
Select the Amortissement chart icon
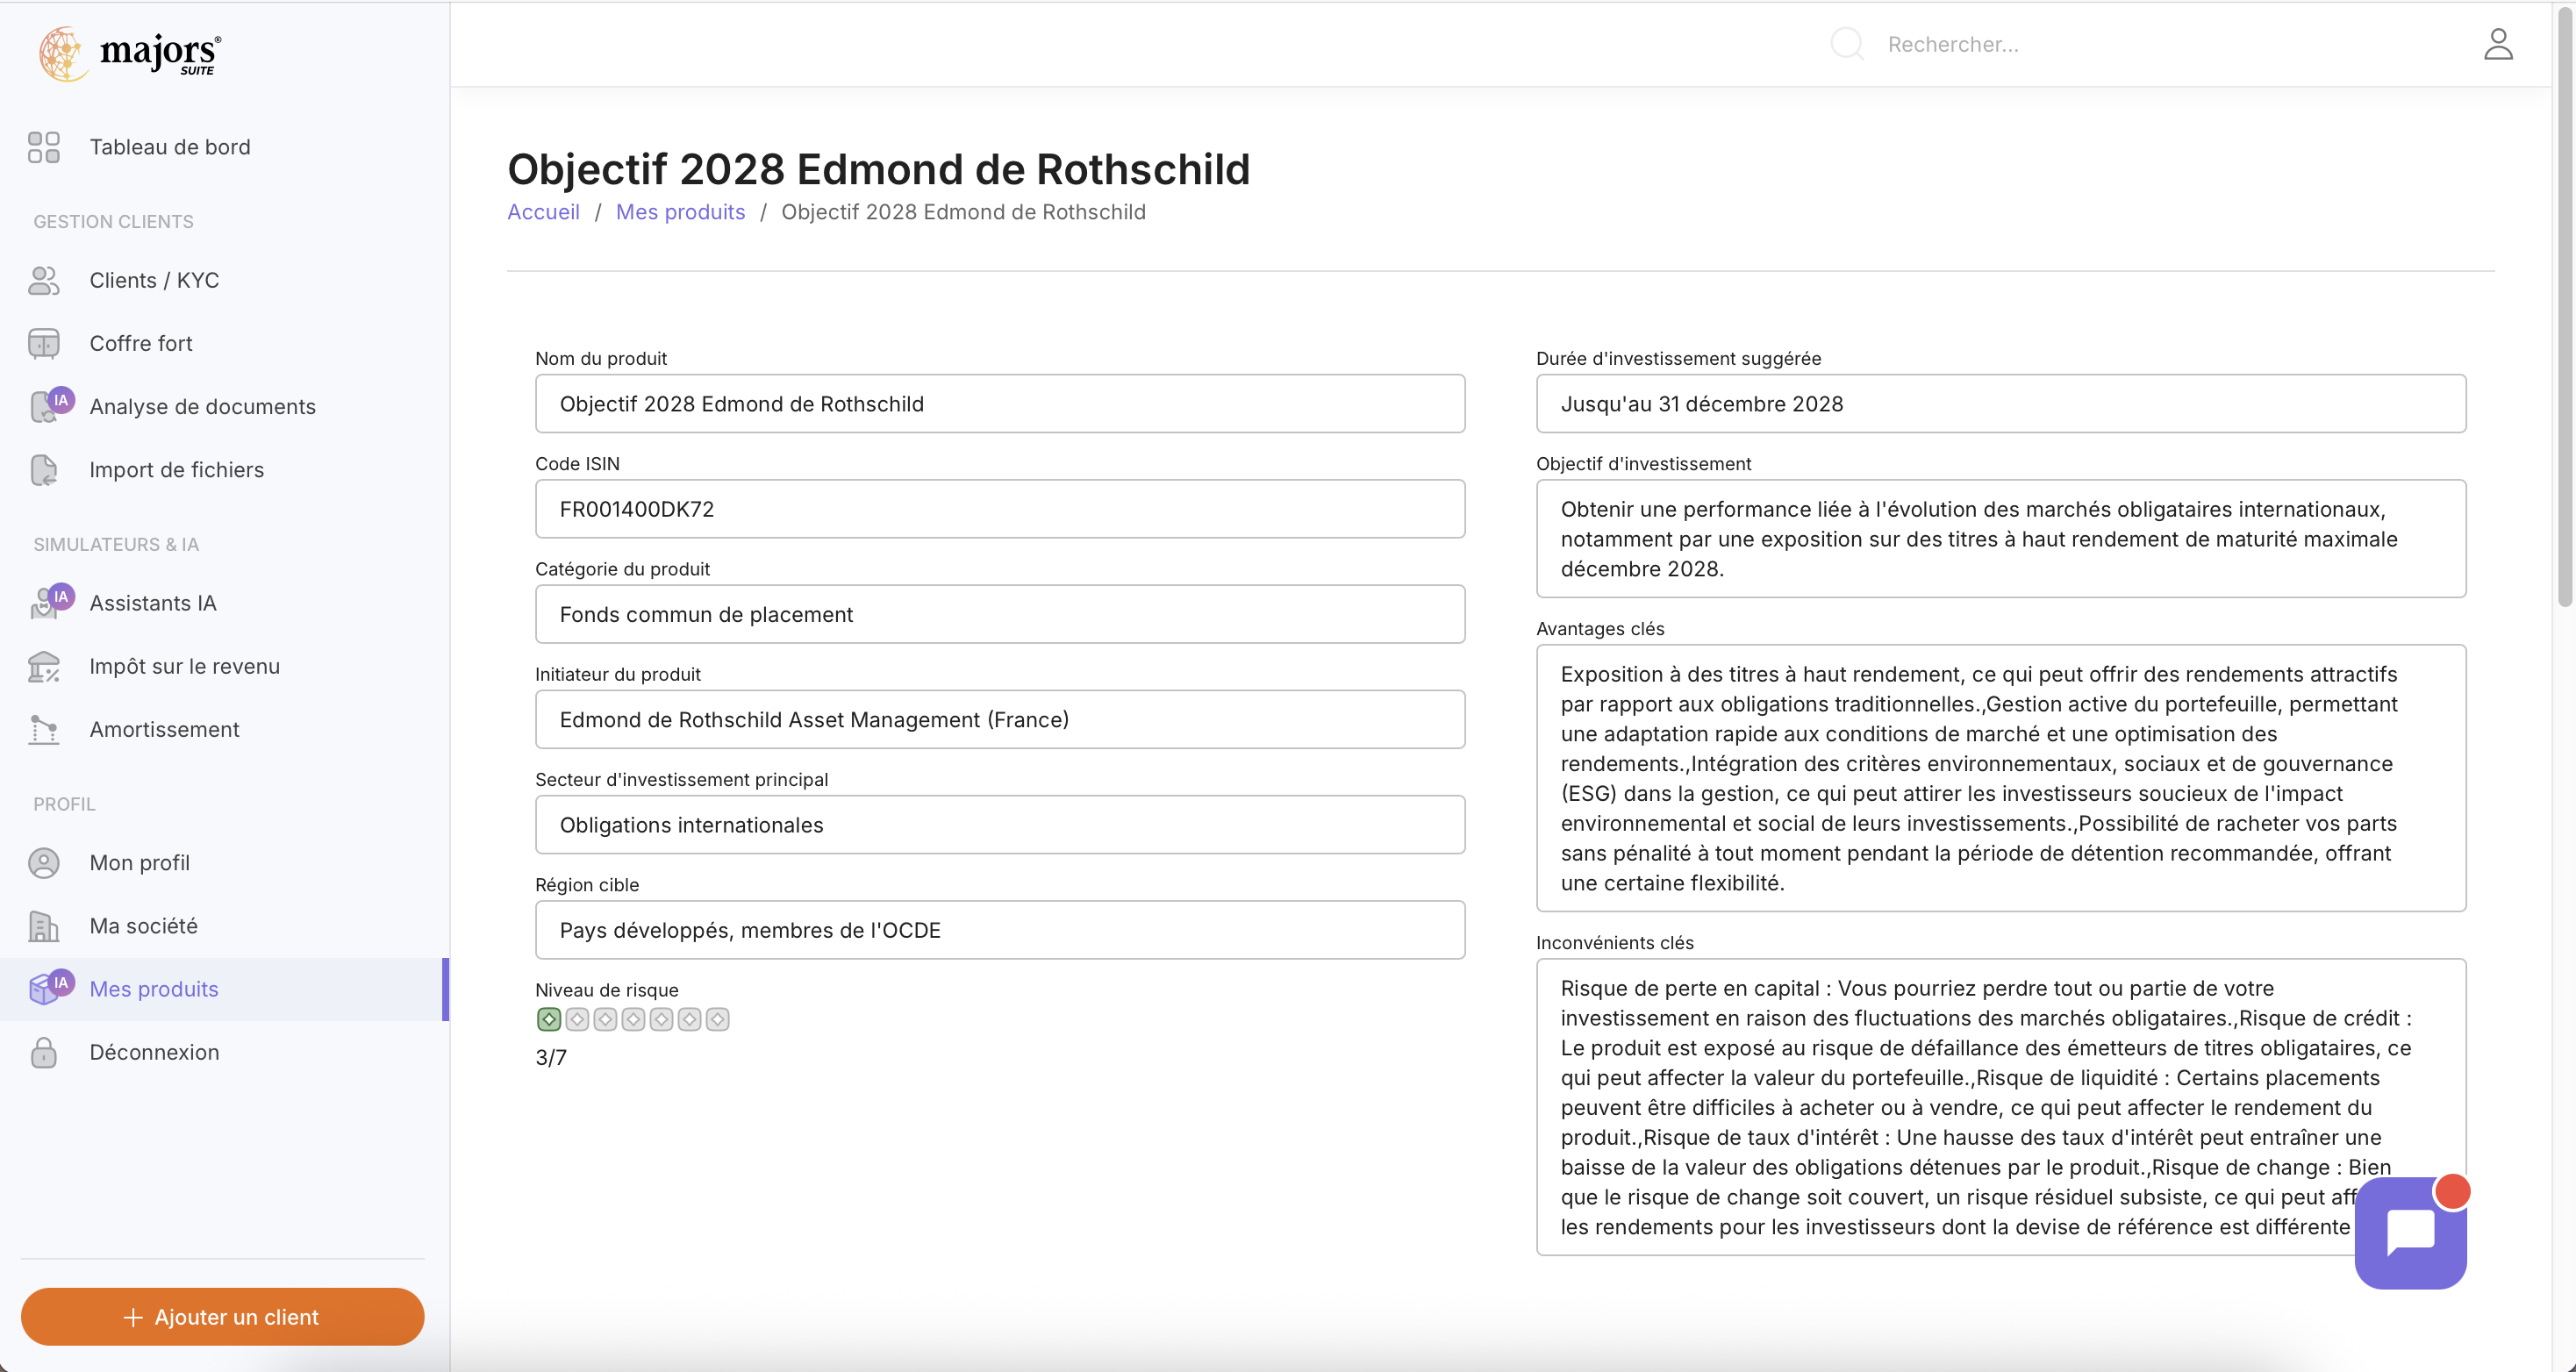pyautogui.click(x=43, y=729)
